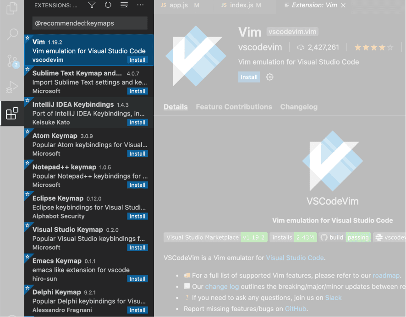The image size is (406, 317).
Task: Click the build passing badge
Action: tap(345, 237)
